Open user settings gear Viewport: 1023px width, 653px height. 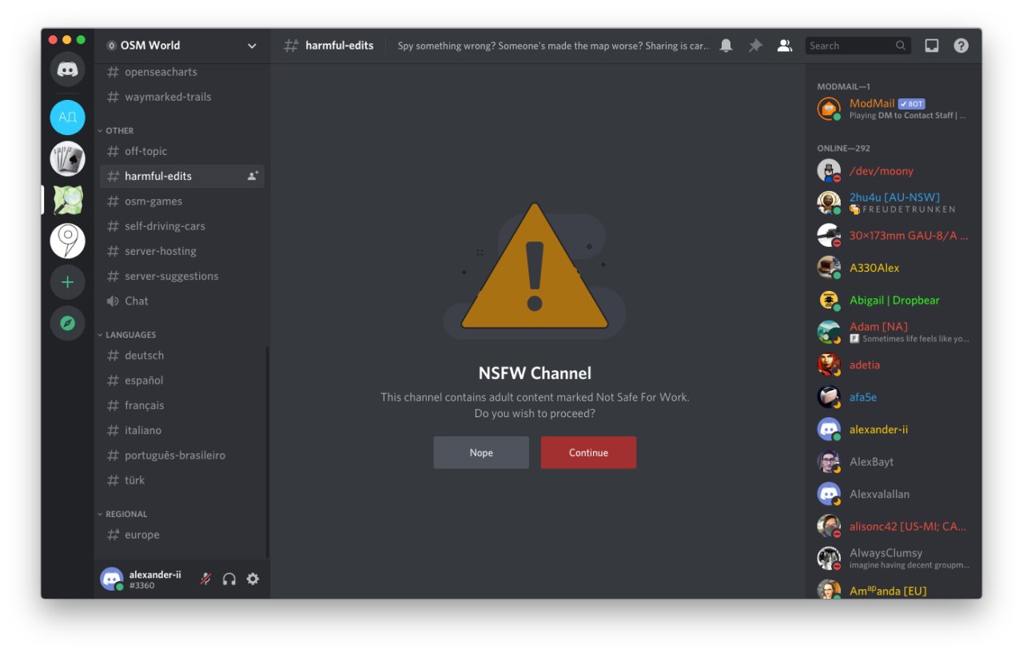(x=253, y=579)
